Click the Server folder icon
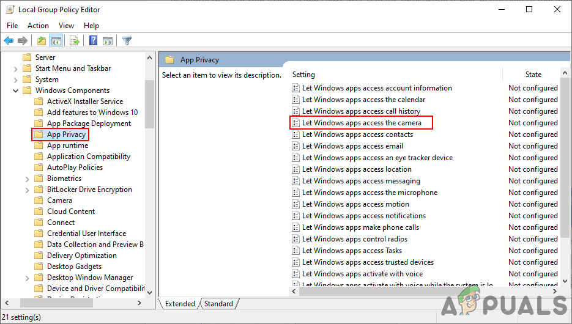 27,57
